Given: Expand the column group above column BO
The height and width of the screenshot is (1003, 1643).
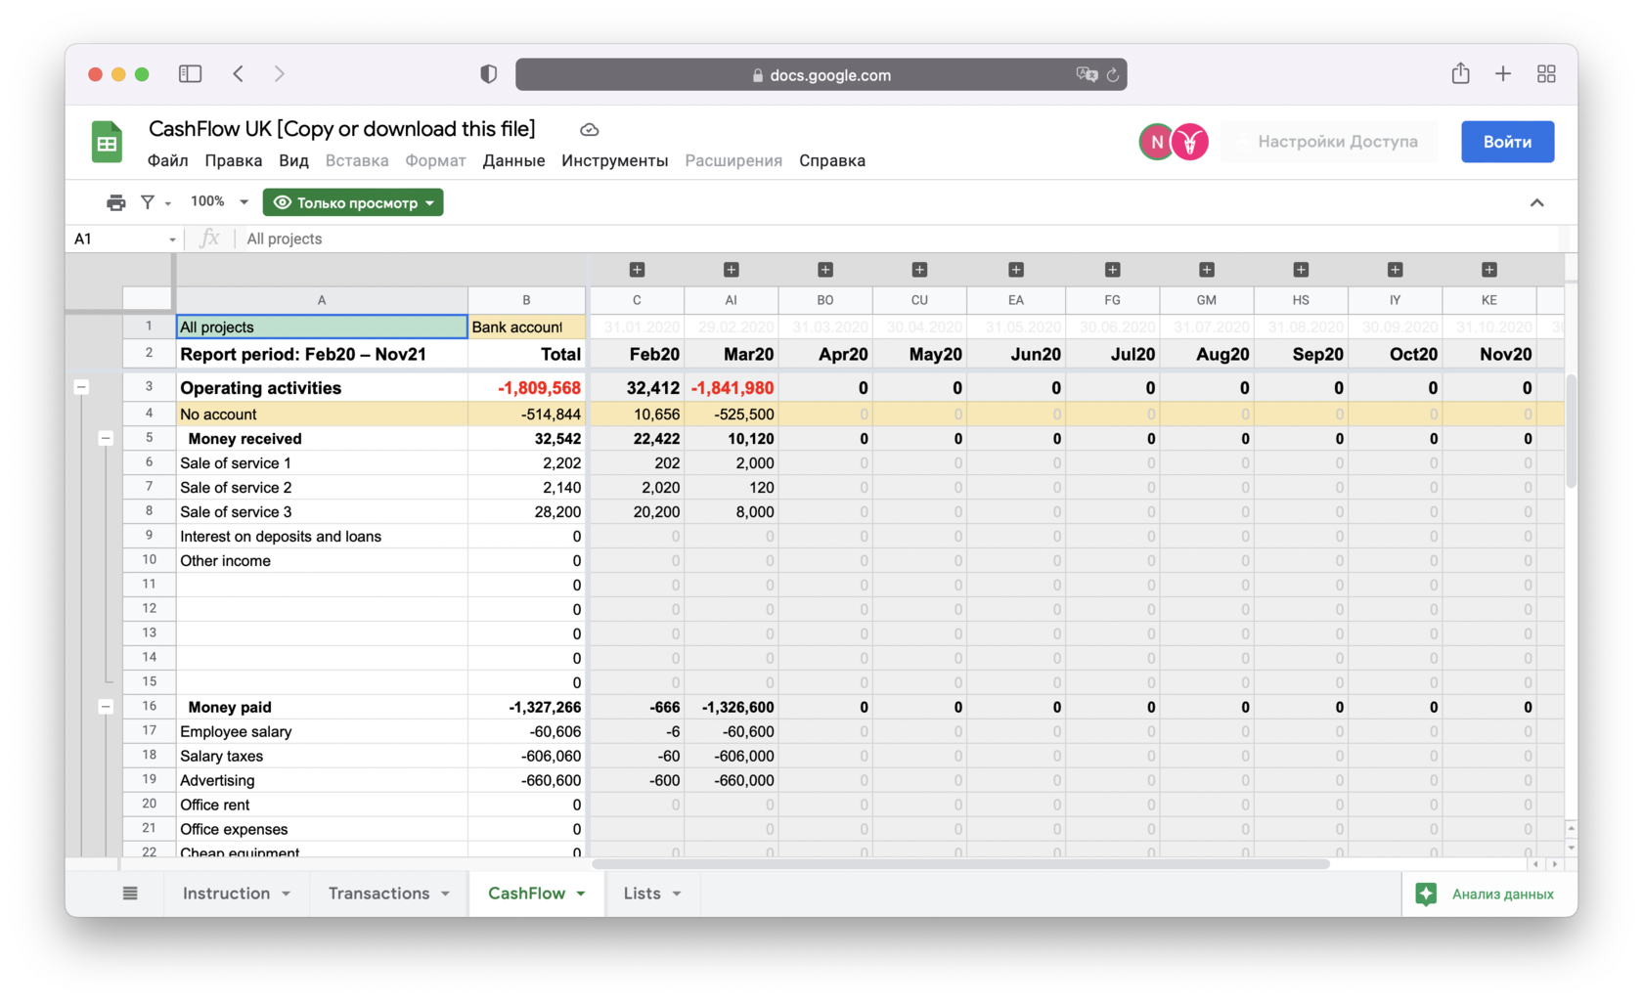Looking at the screenshot, I should click(x=825, y=270).
